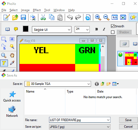The width and height of the screenshot is (138, 130).
Task: Open the Segoe UI font dropdown
Action: [x=52, y=30]
